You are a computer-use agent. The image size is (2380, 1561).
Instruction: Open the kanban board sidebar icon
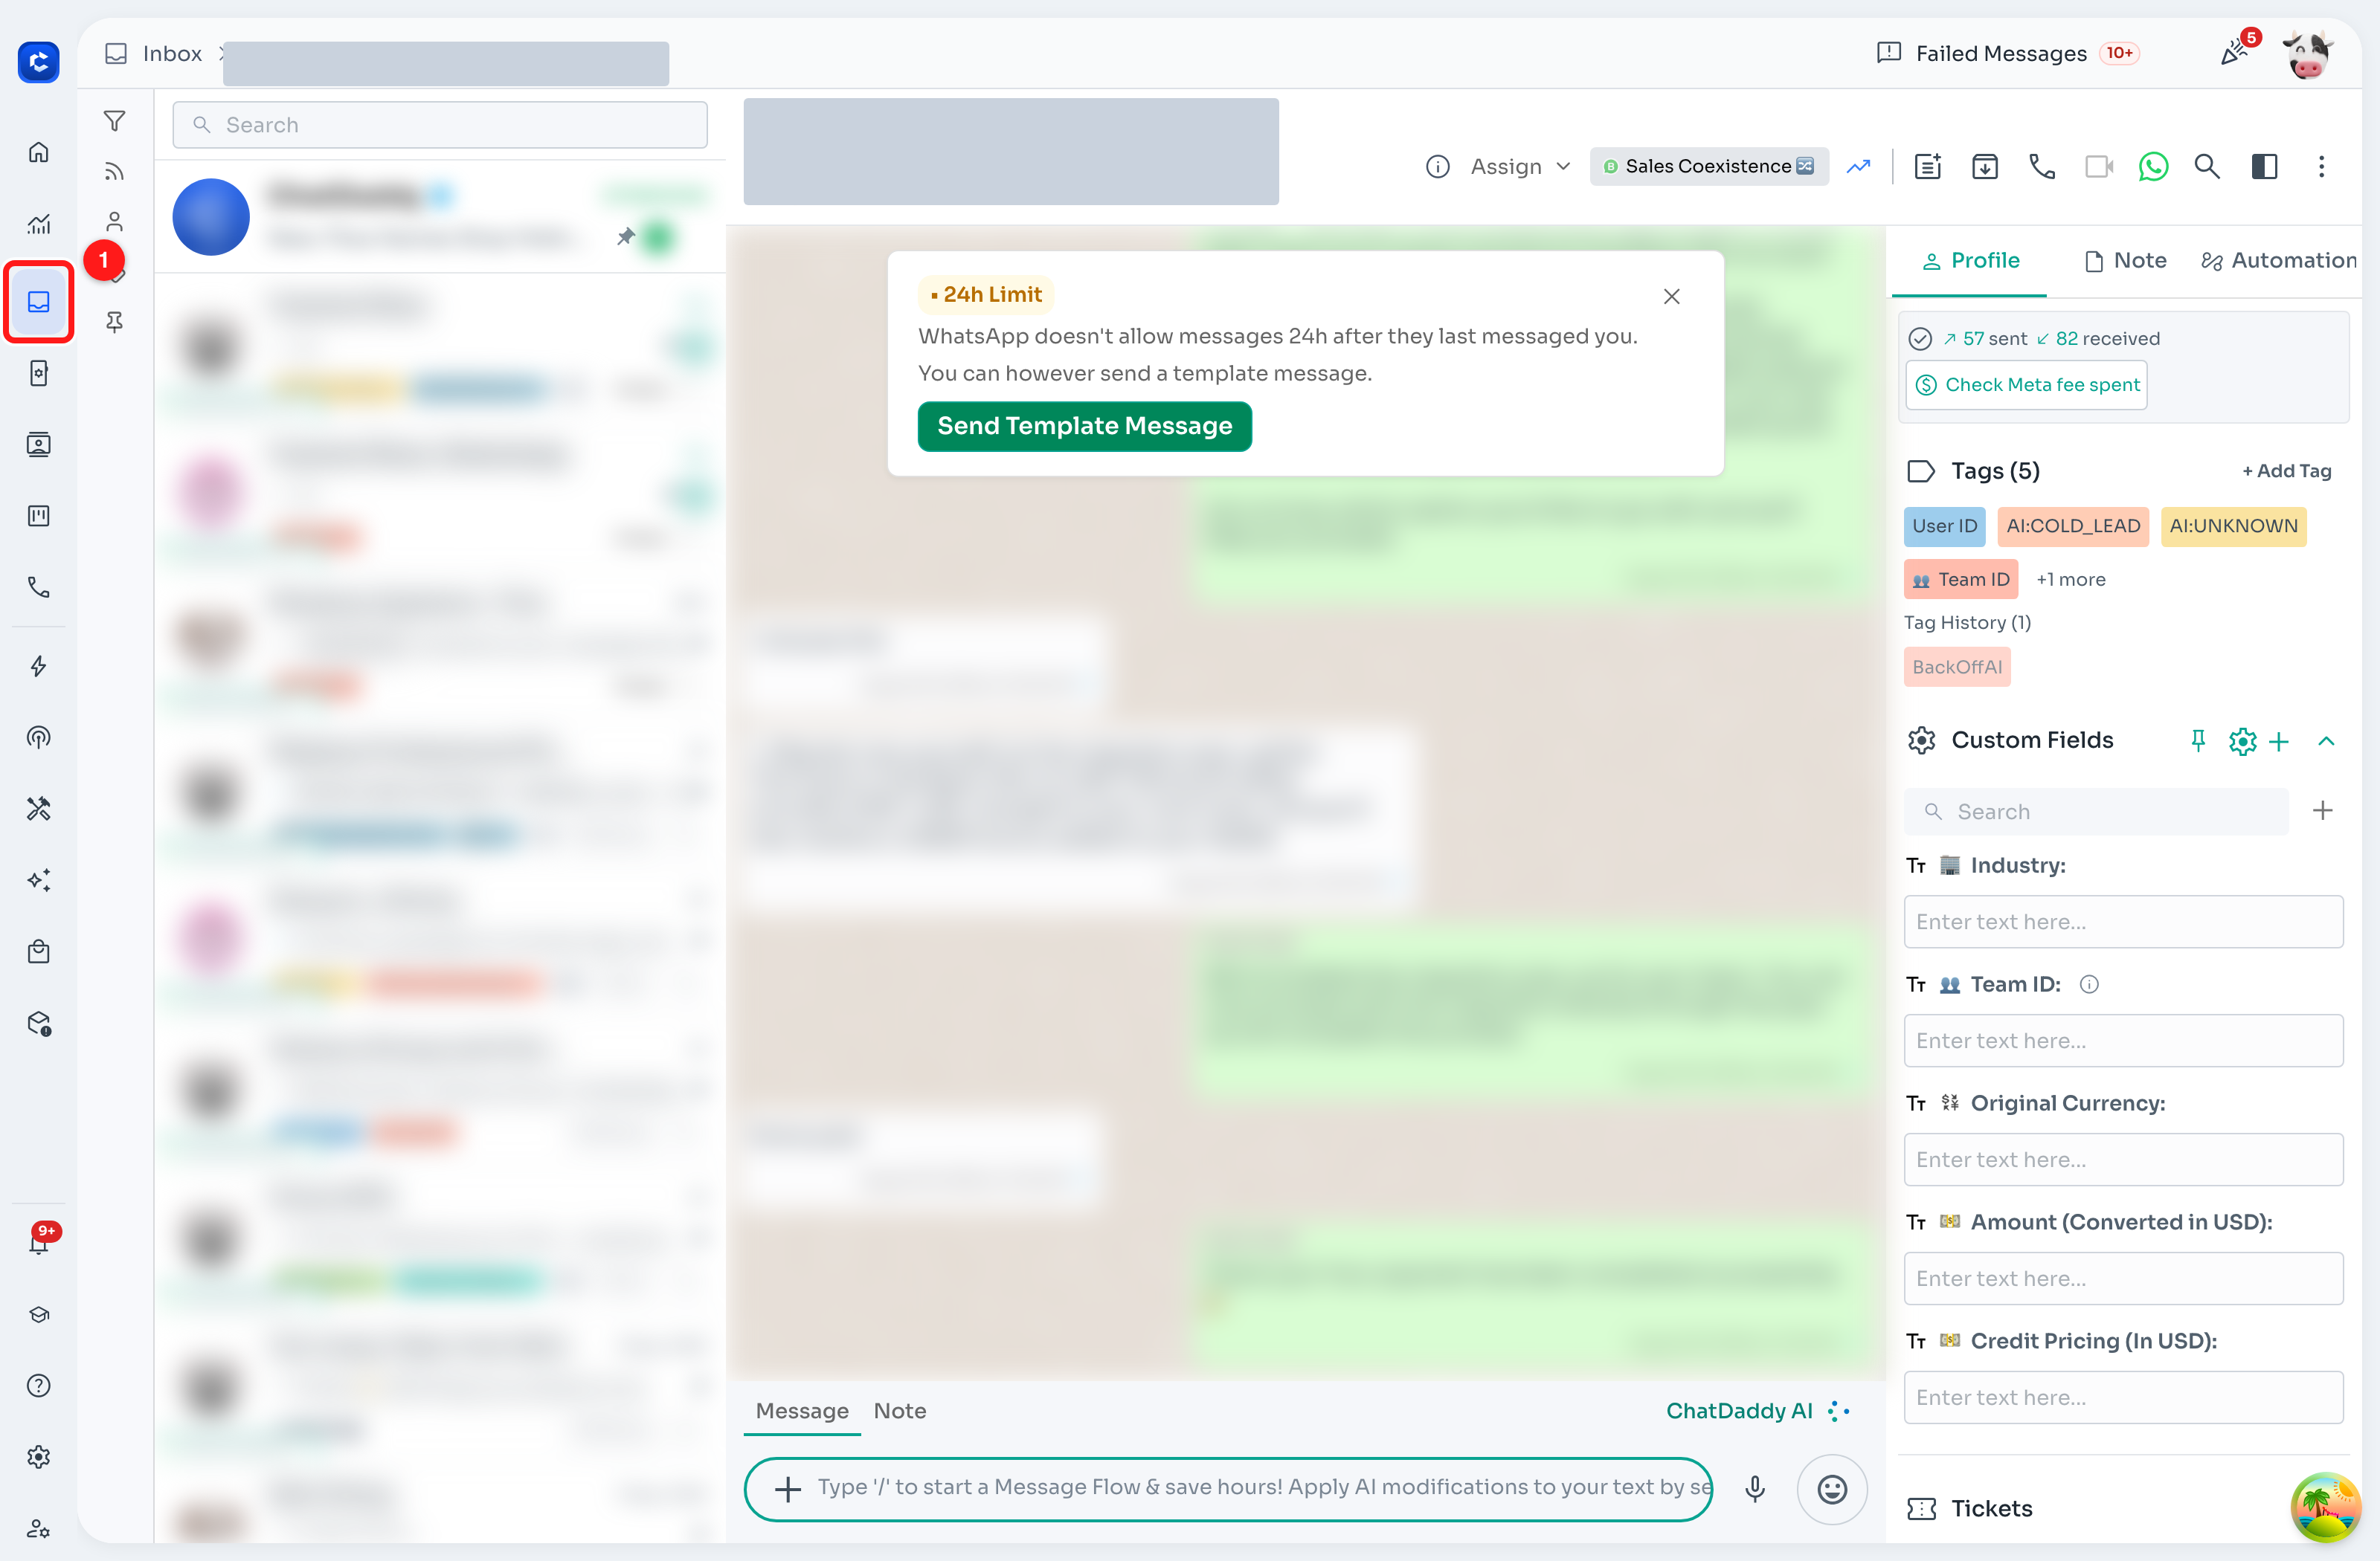click(x=38, y=516)
